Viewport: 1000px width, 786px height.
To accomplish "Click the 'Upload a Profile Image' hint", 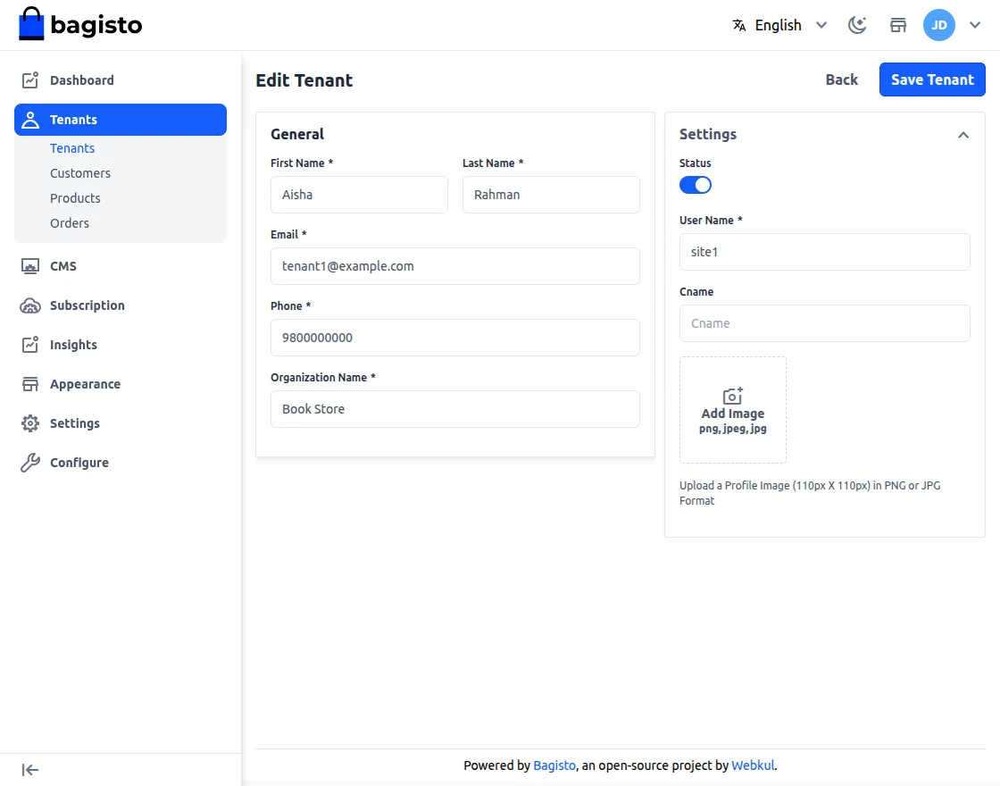I will [810, 493].
